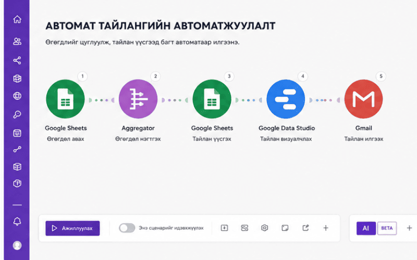Viewport: 417px width, 260px height.
Task: Click the number 3 badge on Google Sheets
Action: [x=229, y=76]
